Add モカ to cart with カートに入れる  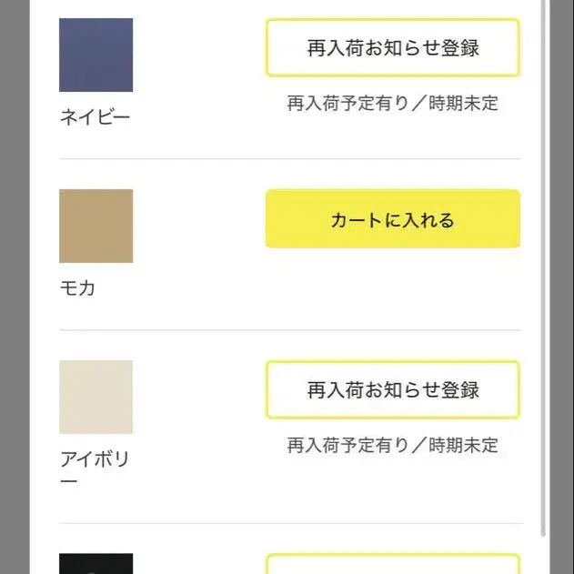pyautogui.click(x=393, y=219)
